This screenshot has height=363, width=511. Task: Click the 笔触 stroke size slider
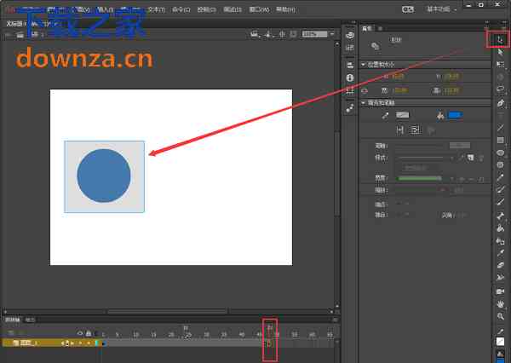[x=420, y=147]
